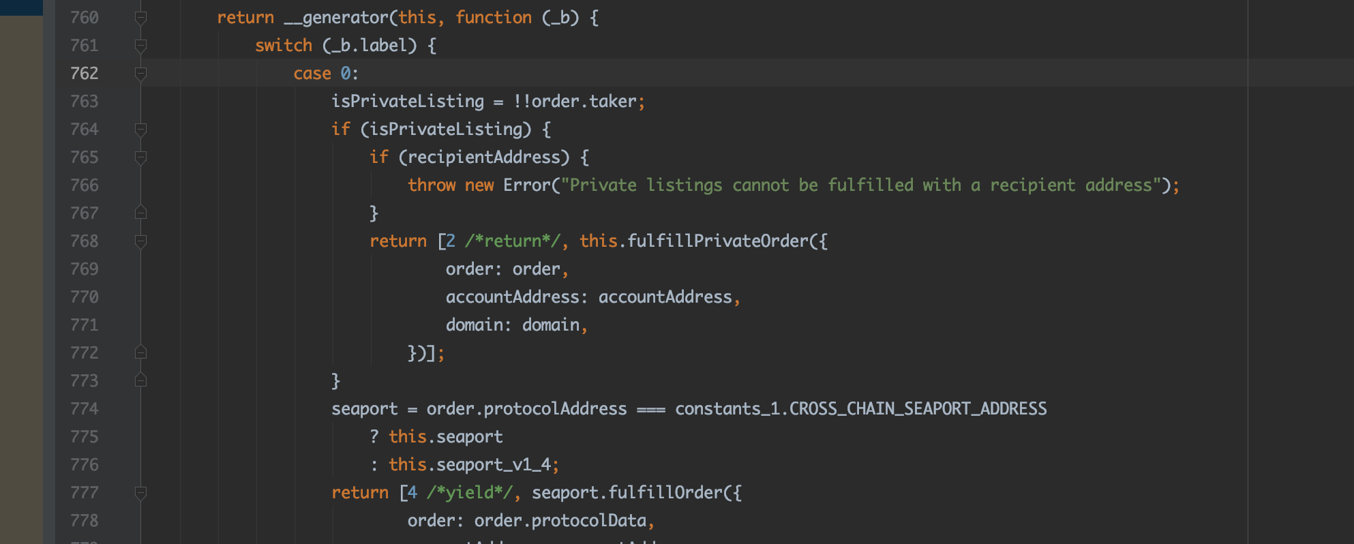Click line number 760 in the gutter
This screenshot has width=1354, height=544.
(85, 18)
